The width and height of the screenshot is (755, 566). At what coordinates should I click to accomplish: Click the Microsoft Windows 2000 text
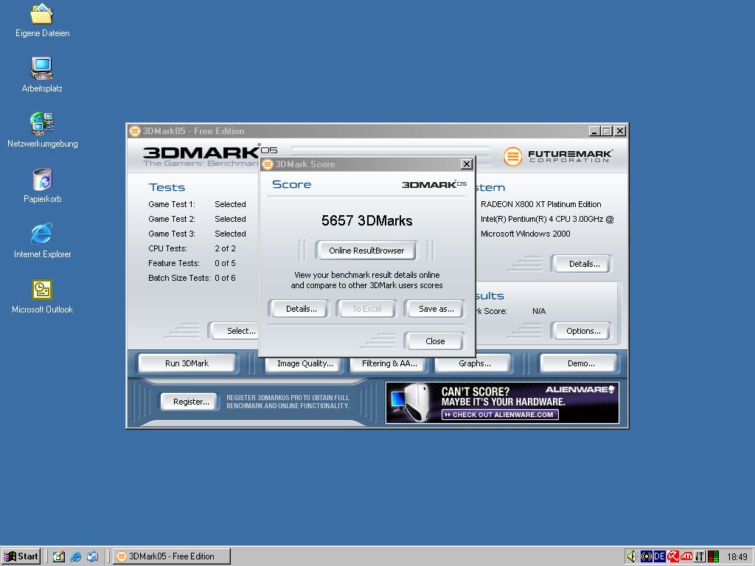[x=525, y=234]
